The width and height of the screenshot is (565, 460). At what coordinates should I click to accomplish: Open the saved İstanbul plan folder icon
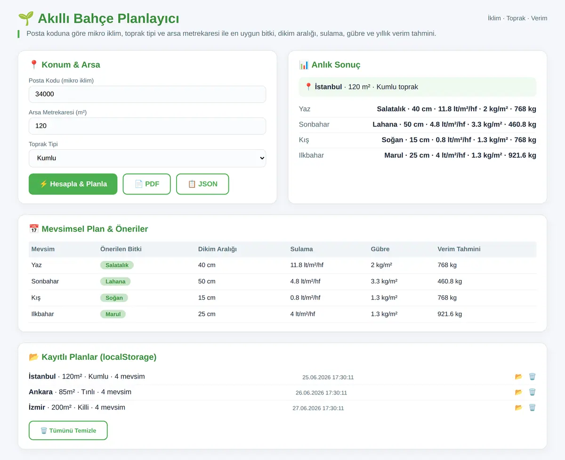coord(518,377)
